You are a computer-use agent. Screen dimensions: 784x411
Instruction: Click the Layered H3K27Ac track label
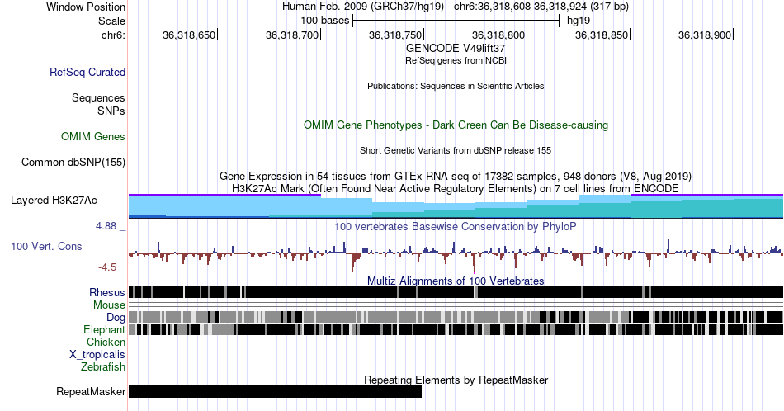point(54,200)
